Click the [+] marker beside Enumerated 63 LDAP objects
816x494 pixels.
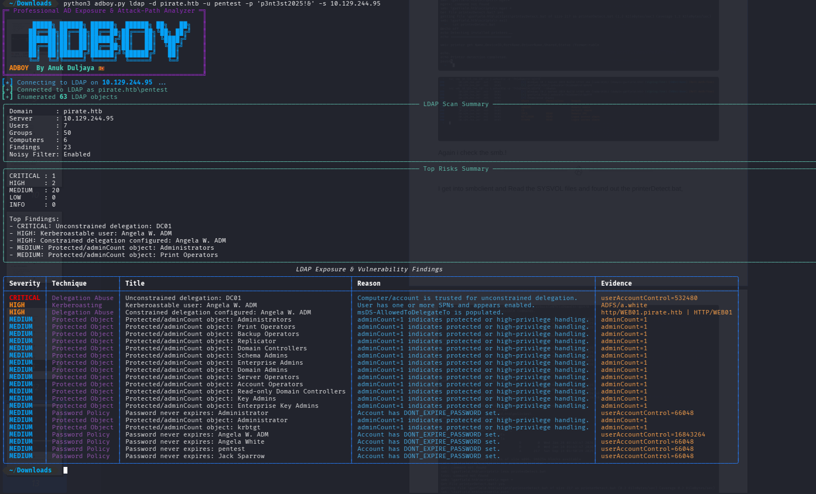[7, 97]
